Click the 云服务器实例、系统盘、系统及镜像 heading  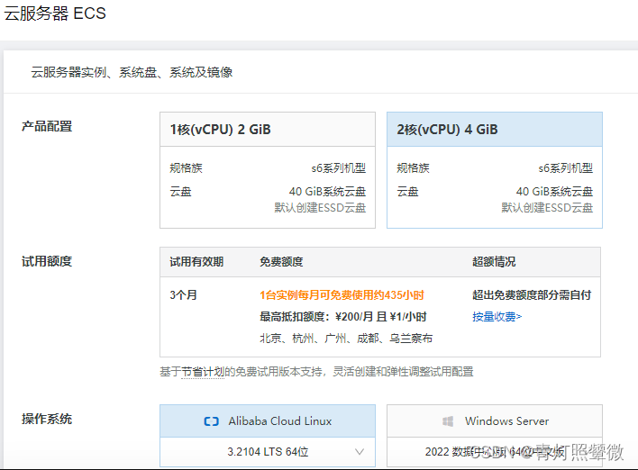(132, 72)
